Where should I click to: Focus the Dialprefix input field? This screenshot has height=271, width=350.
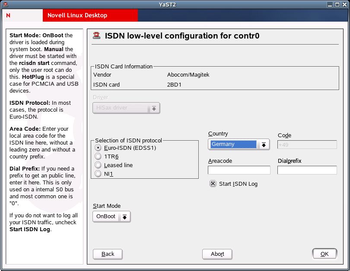[x=307, y=170]
